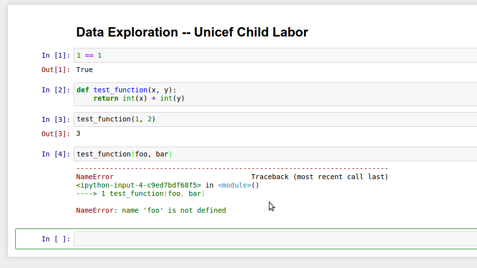Click the '<ipython-input-4-c9ed7bdf68f5>' traceback reference

[x=138, y=185]
